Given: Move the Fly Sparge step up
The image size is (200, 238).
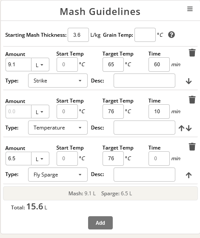Looking at the screenshot, I should tap(189, 175).
